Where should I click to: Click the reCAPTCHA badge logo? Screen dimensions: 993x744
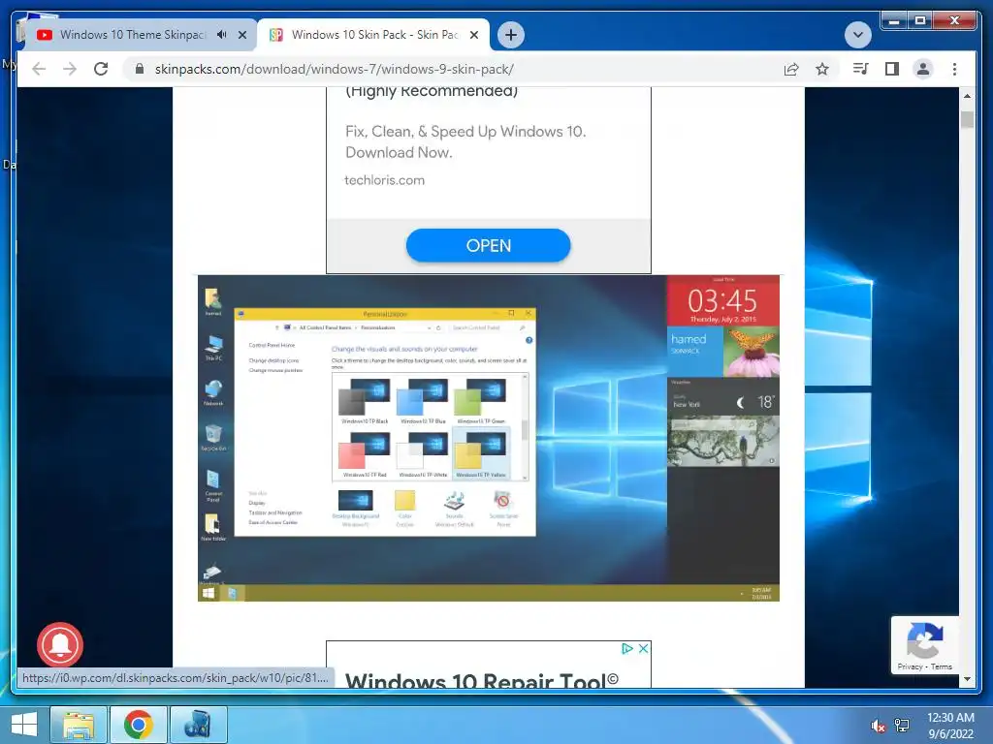tap(924, 640)
